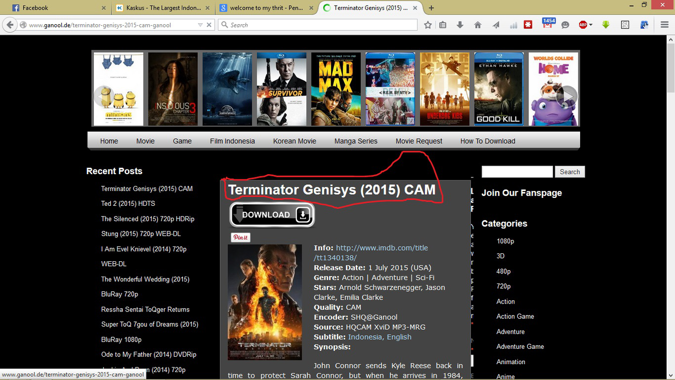Select the 1080p category
The image size is (675, 380).
click(505, 241)
